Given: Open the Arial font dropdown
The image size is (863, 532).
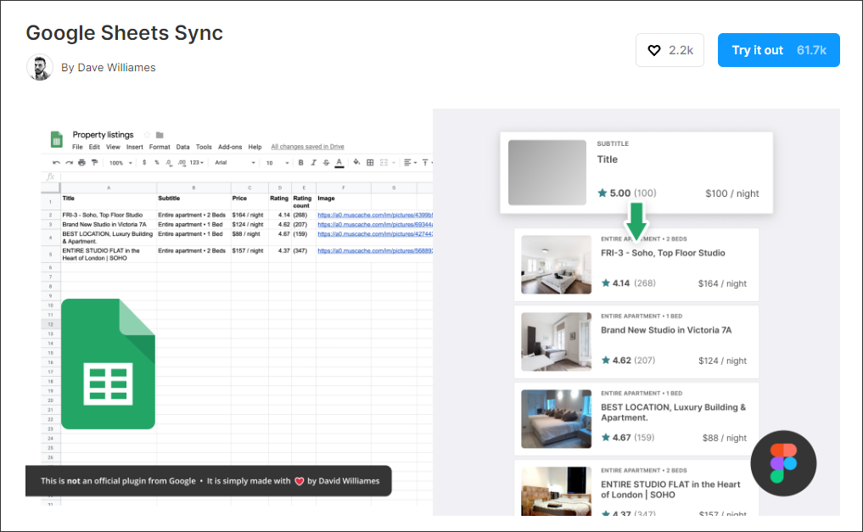Looking at the screenshot, I should pos(235,163).
